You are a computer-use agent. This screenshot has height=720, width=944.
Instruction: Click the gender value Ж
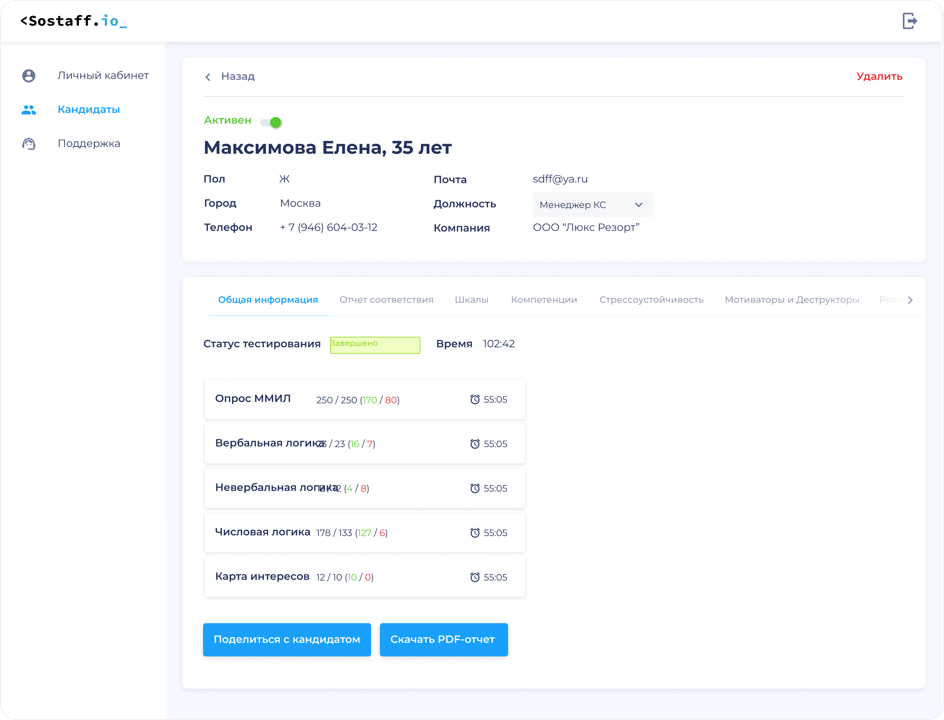point(284,179)
